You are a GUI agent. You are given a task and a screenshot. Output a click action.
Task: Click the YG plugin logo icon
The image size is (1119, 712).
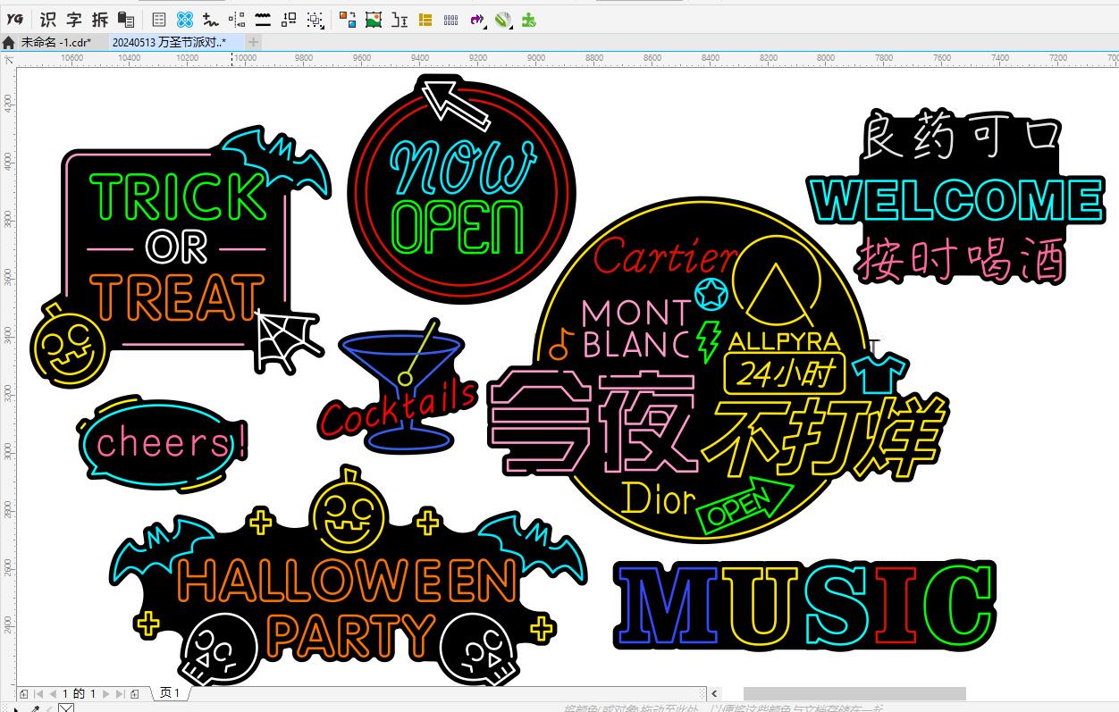(15, 19)
